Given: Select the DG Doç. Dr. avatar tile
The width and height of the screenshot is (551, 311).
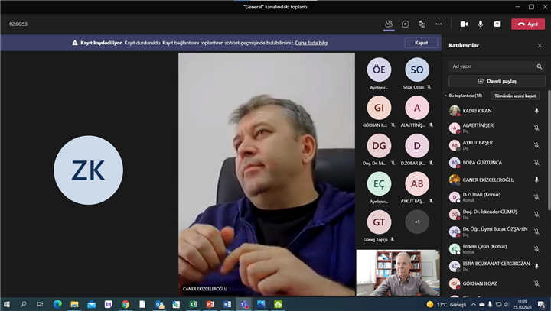Looking at the screenshot, I should [379, 146].
